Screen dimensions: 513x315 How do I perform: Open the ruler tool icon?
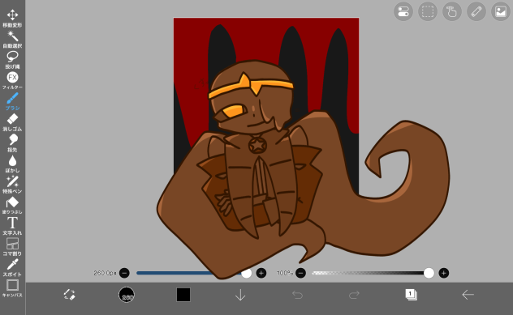tap(476, 12)
